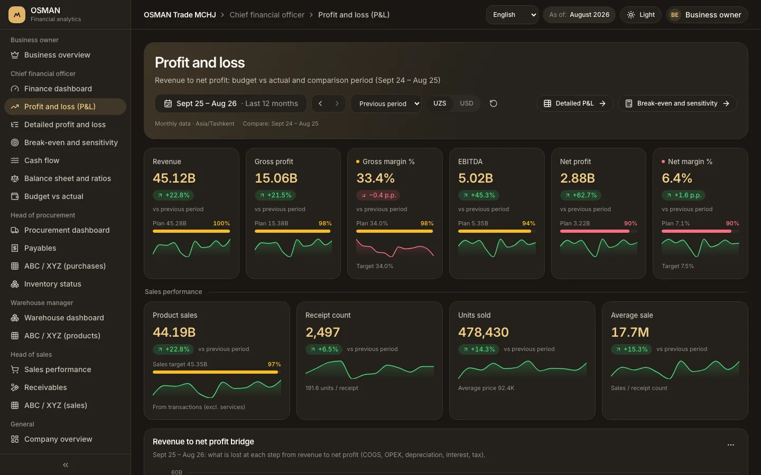
Task: Click Chief financial officer breadcrumb link
Action: point(267,15)
